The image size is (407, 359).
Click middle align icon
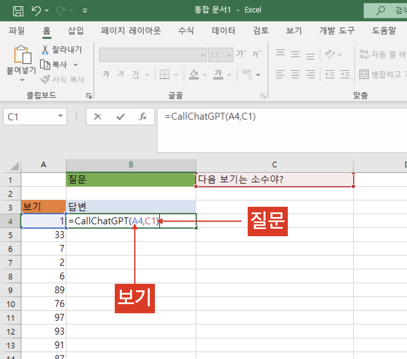click(x=295, y=54)
